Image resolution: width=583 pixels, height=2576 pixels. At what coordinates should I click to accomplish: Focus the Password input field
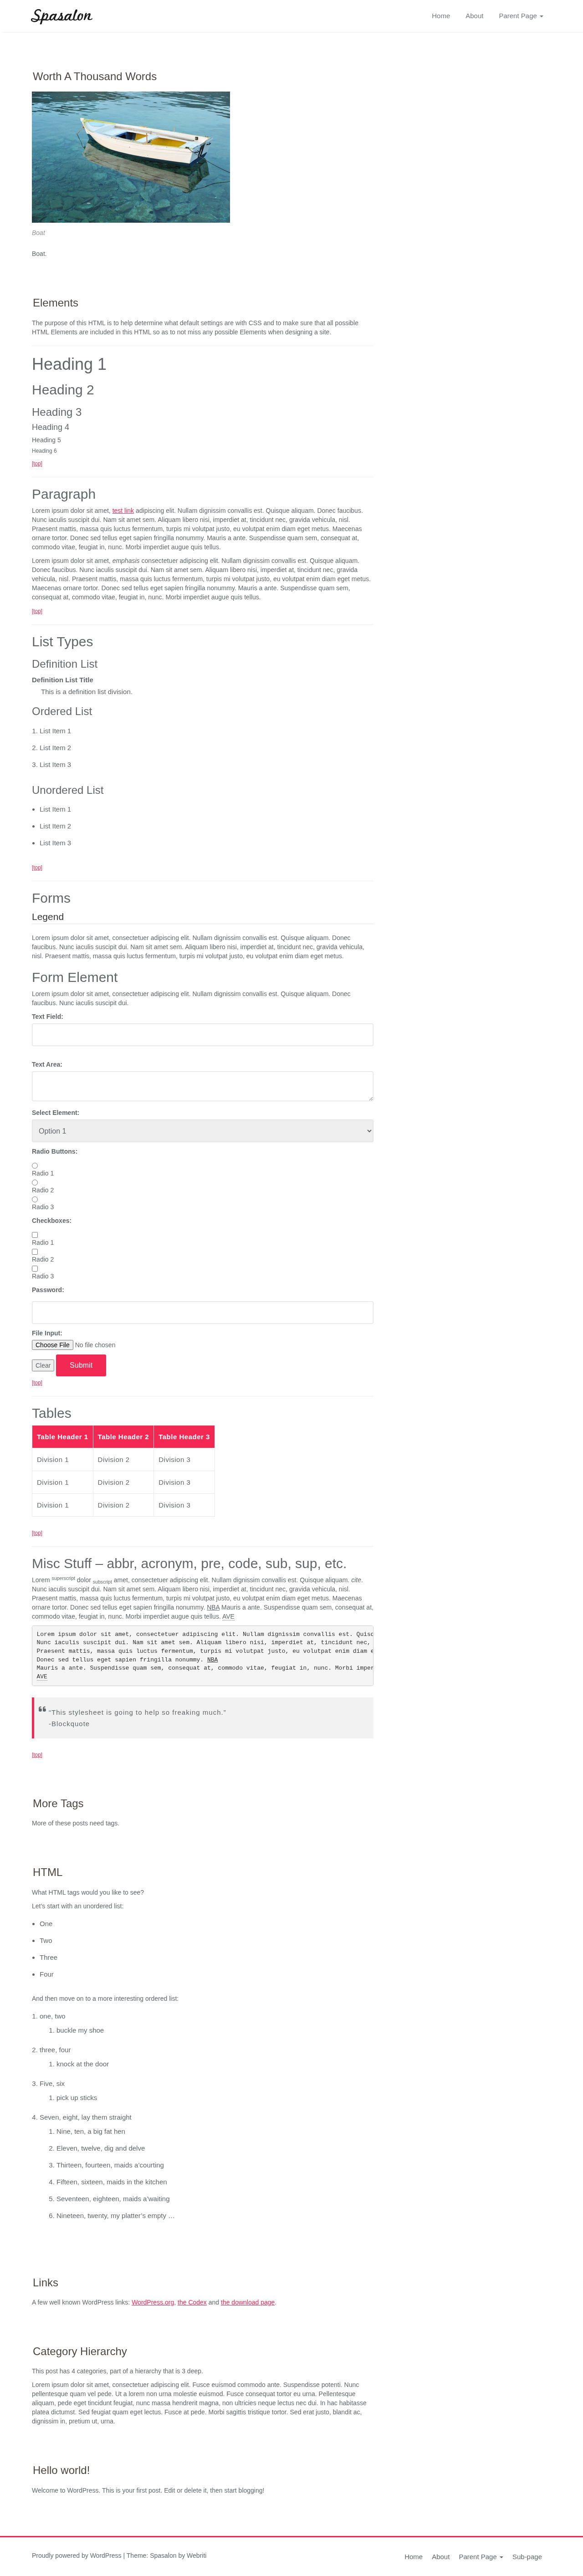pos(202,1312)
